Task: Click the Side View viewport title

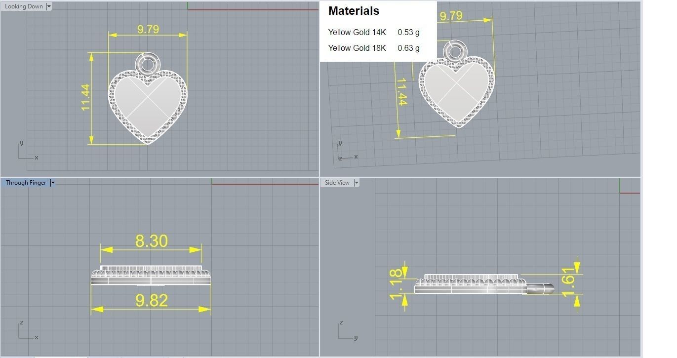Action: click(337, 183)
